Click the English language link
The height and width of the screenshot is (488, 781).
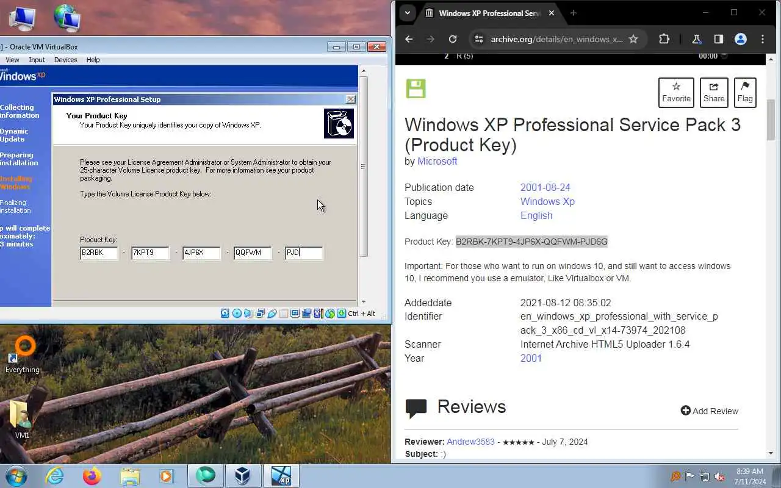point(536,215)
